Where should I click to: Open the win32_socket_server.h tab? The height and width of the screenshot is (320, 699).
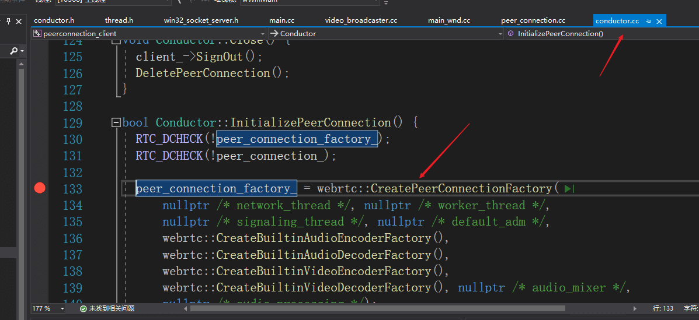(x=201, y=20)
